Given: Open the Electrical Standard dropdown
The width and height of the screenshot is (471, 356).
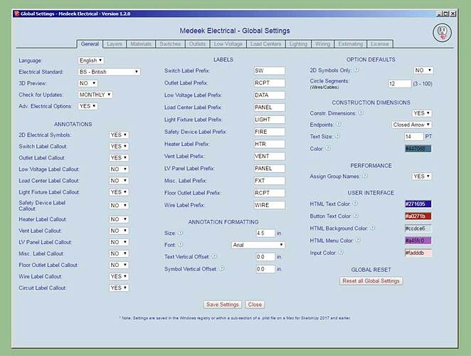Looking at the screenshot, I should pos(109,72).
